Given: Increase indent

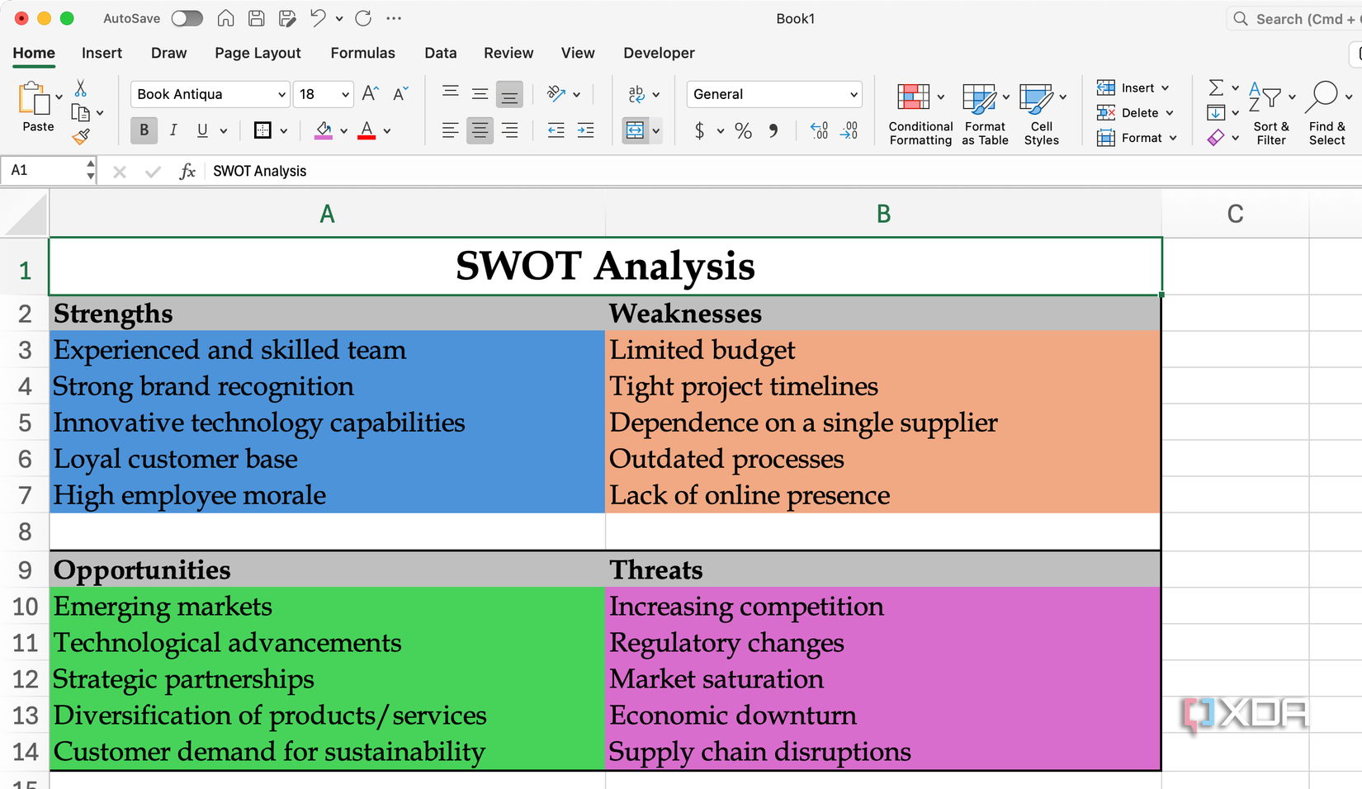Looking at the screenshot, I should 585,130.
